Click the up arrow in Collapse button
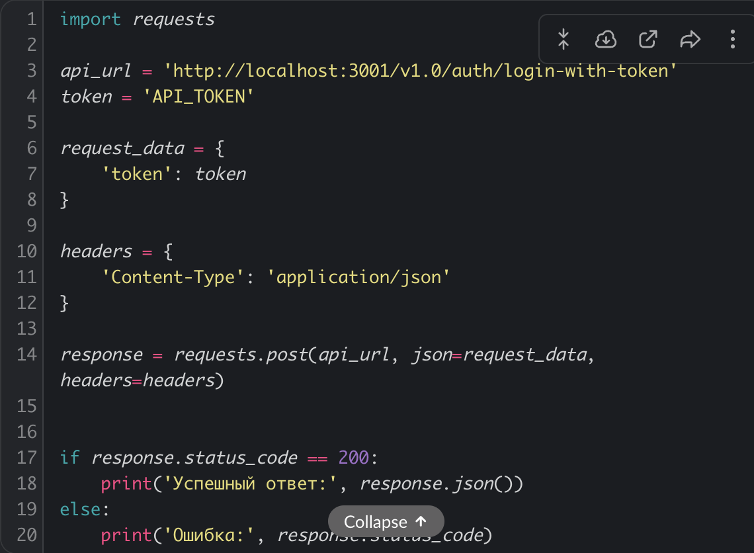The height and width of the screenshot is (553, 754). coord(421,522)
